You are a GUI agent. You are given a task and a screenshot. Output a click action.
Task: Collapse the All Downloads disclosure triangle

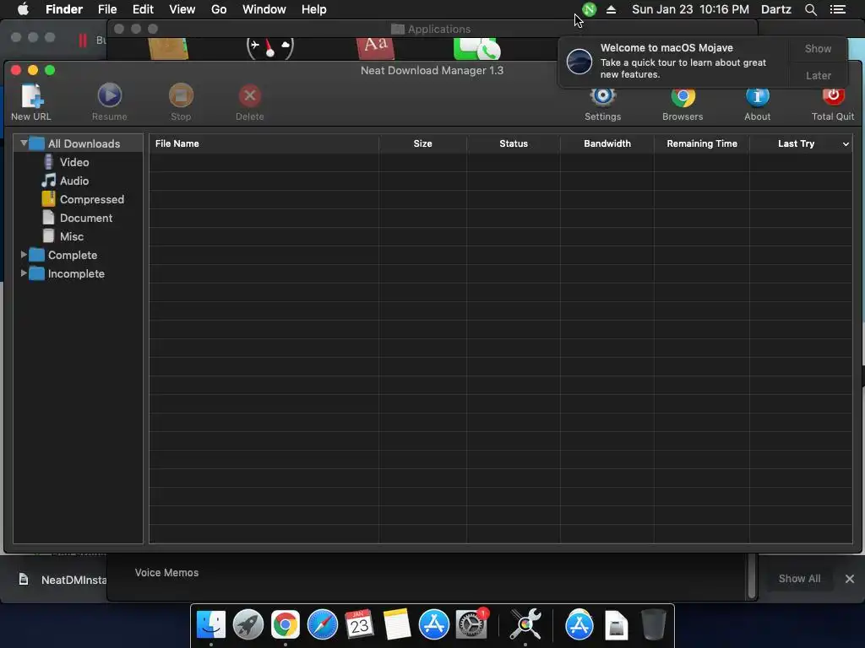(x=24, y=143)
